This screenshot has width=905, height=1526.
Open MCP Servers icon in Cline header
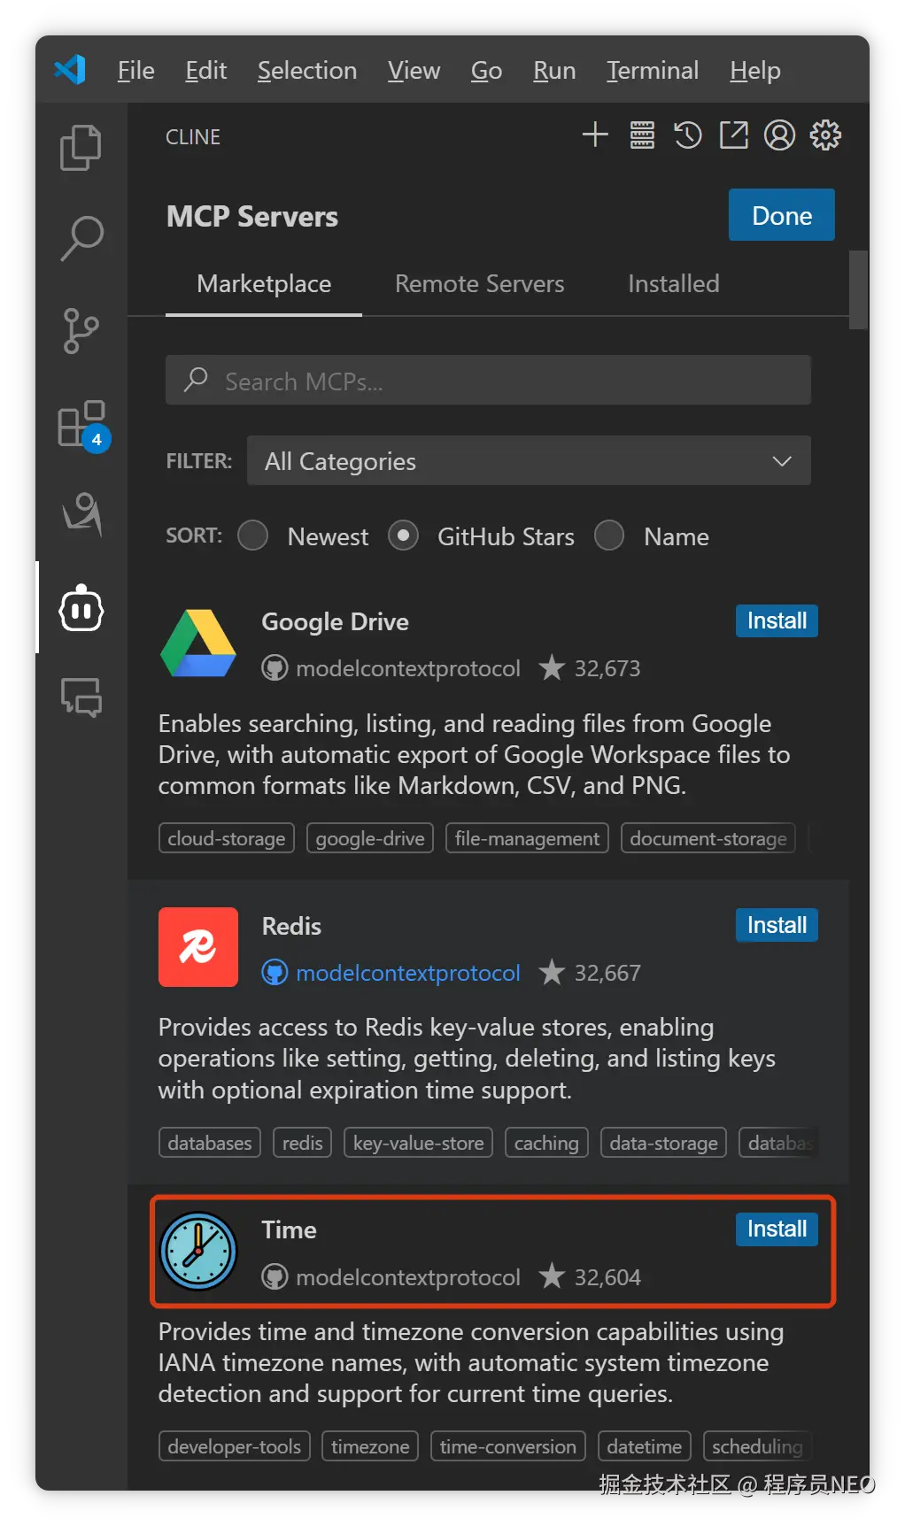pos(642,135)
